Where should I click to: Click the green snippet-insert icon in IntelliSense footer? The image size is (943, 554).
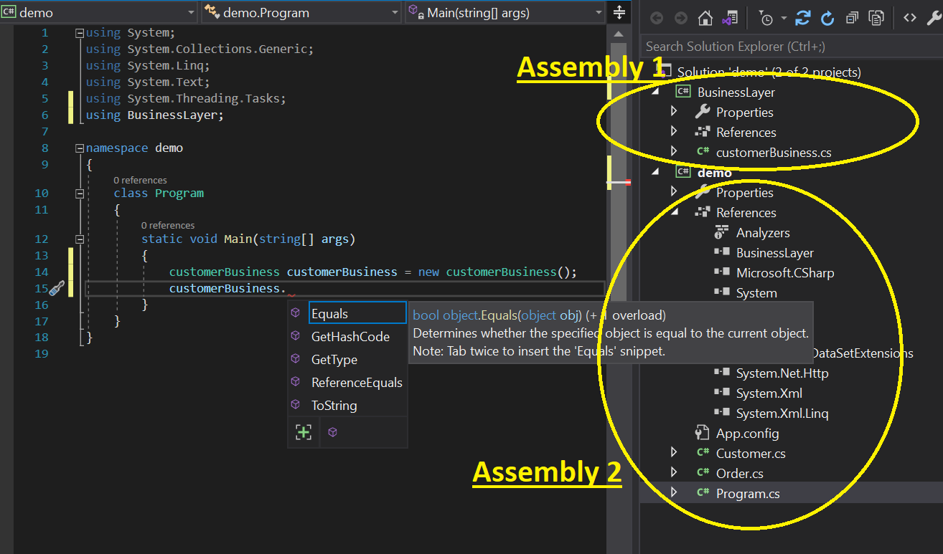303,431
